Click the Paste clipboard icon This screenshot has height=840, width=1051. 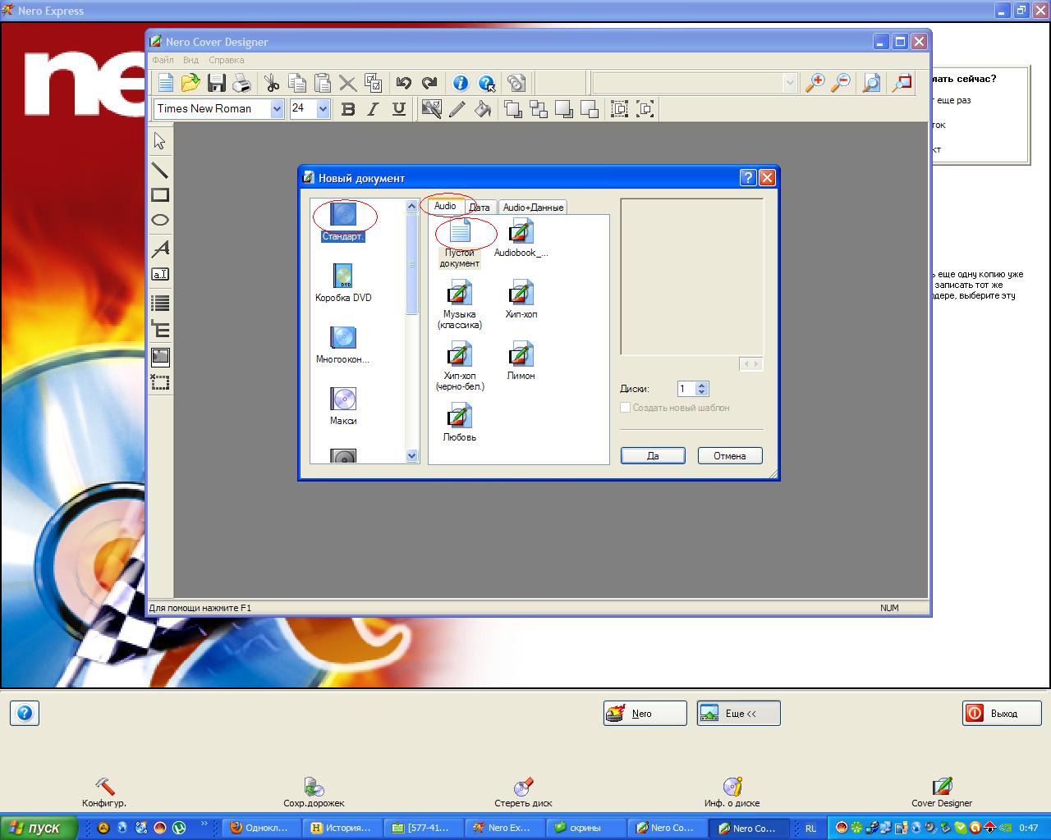click(323, 83)
